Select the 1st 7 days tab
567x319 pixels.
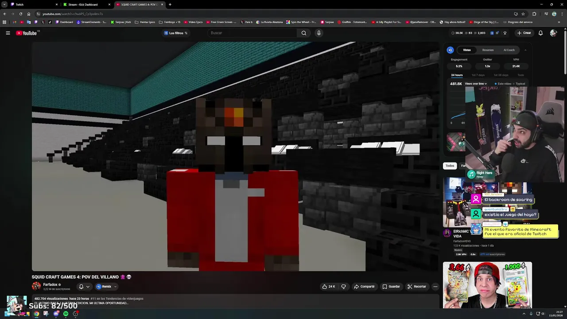[x=478, y=75]
